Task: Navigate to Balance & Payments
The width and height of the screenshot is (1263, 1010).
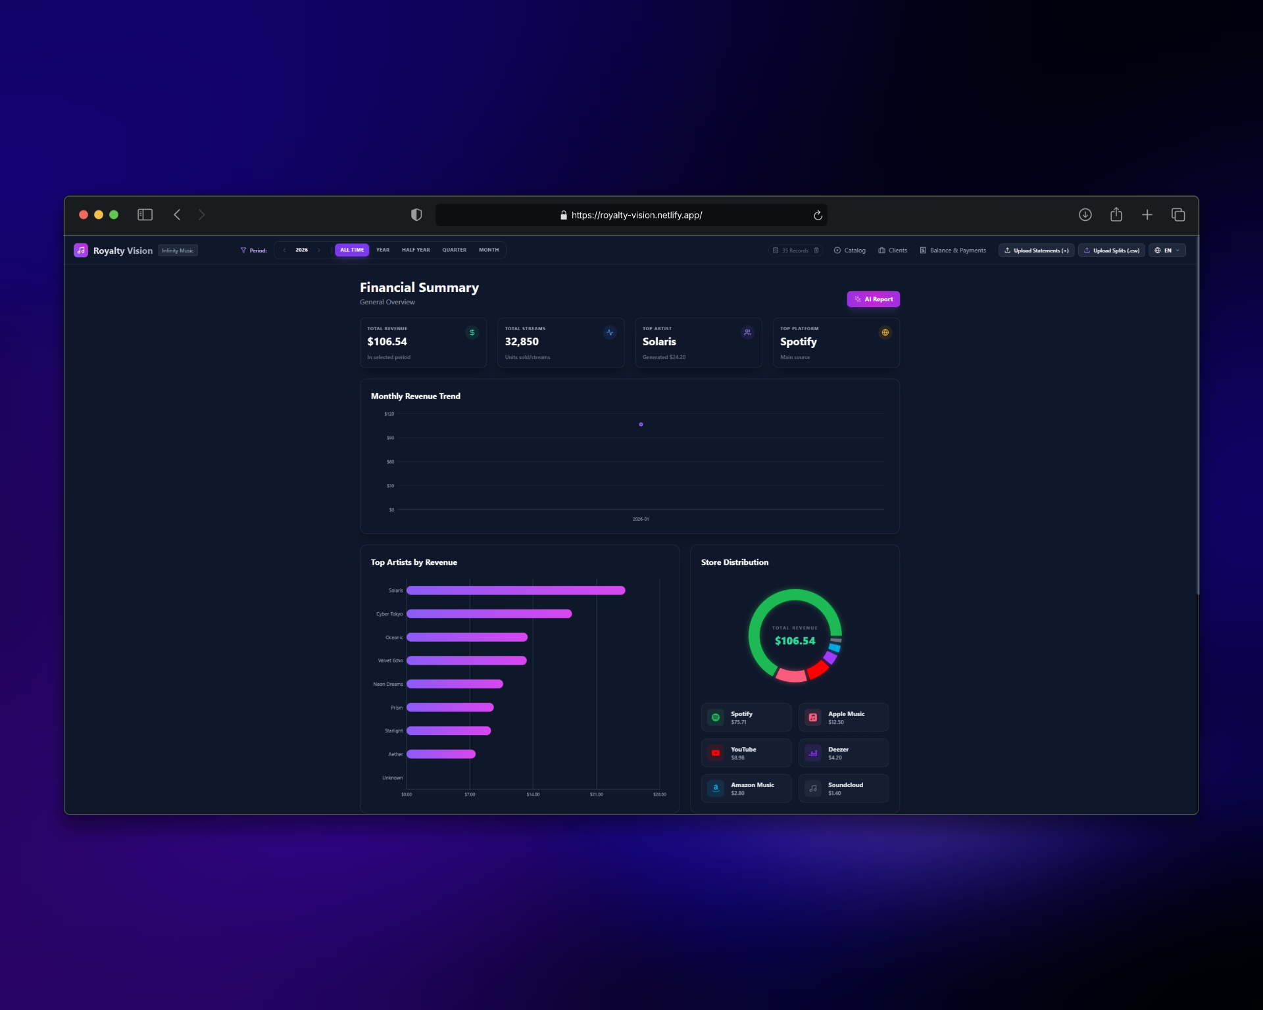Action: coord(953,250)
